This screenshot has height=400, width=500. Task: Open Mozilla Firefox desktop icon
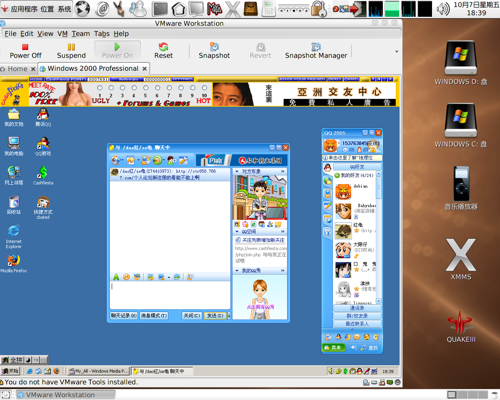14,263
